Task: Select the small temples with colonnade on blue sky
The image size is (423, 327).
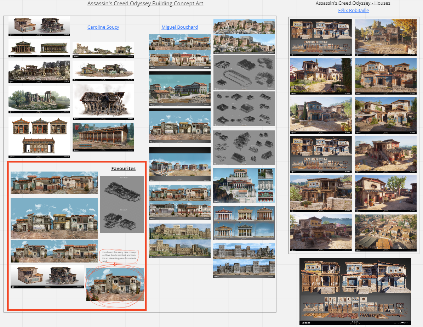Action: [x=180, y=164]
